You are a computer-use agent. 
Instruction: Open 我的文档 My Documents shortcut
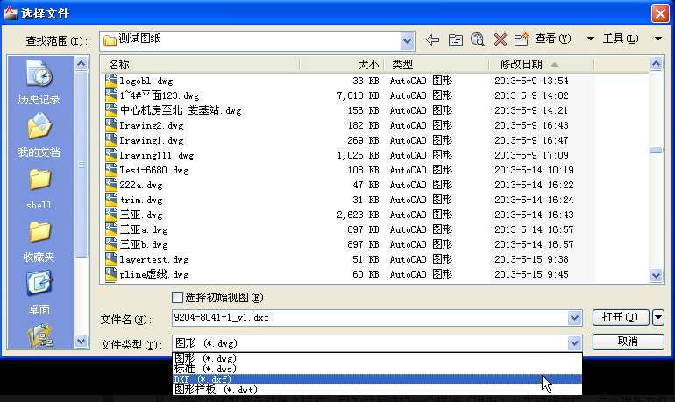(39, 135)
